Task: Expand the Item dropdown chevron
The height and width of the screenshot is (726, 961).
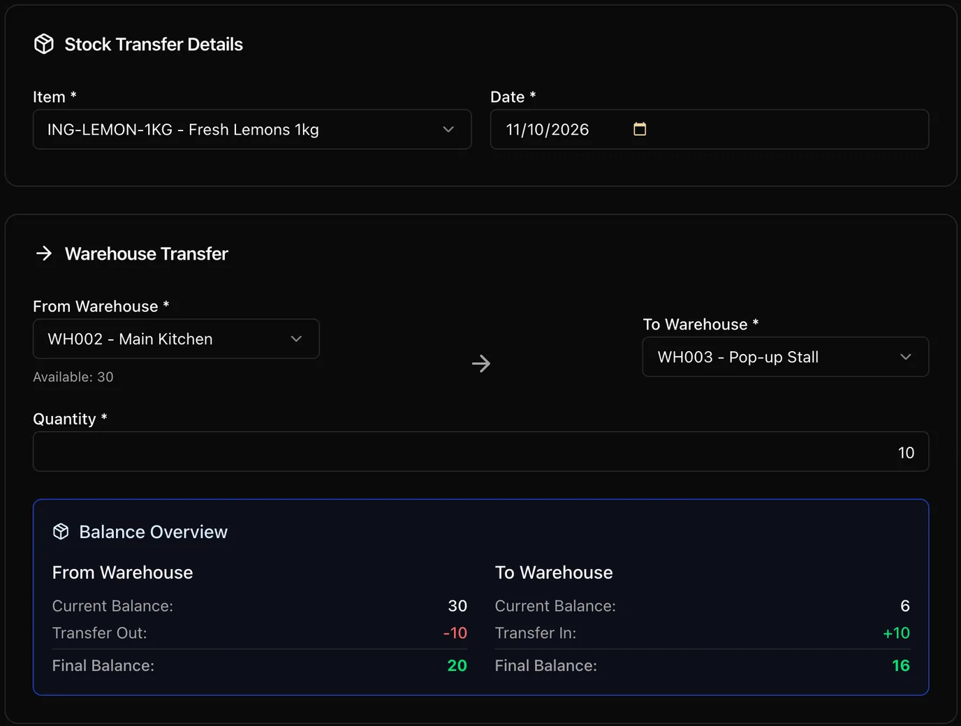Action: tap(448, 129)
